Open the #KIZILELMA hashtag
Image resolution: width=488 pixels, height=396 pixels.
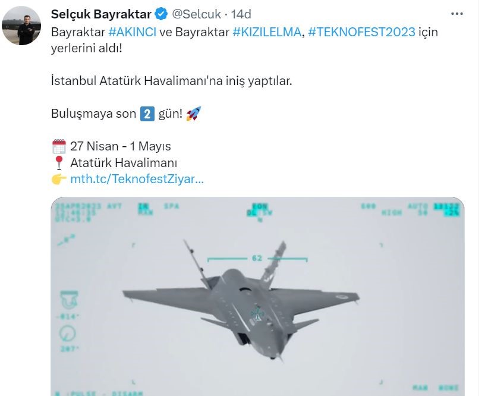point(267,32)
